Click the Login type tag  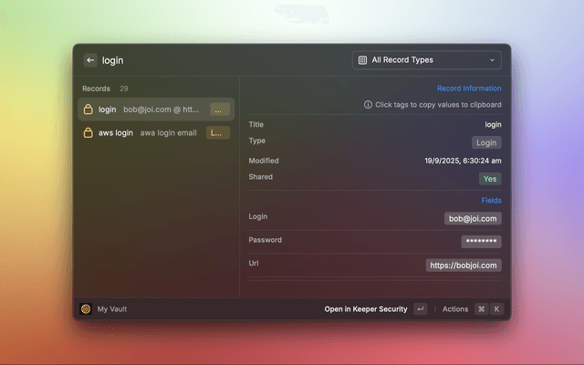[x=486, y=142]
